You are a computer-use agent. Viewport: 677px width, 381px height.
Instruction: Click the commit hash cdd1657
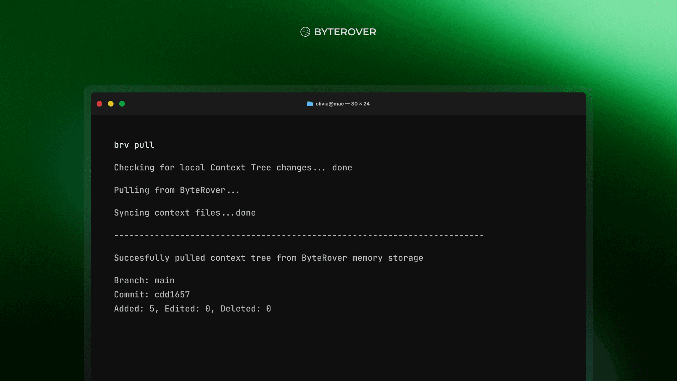(x=172, y=295)
